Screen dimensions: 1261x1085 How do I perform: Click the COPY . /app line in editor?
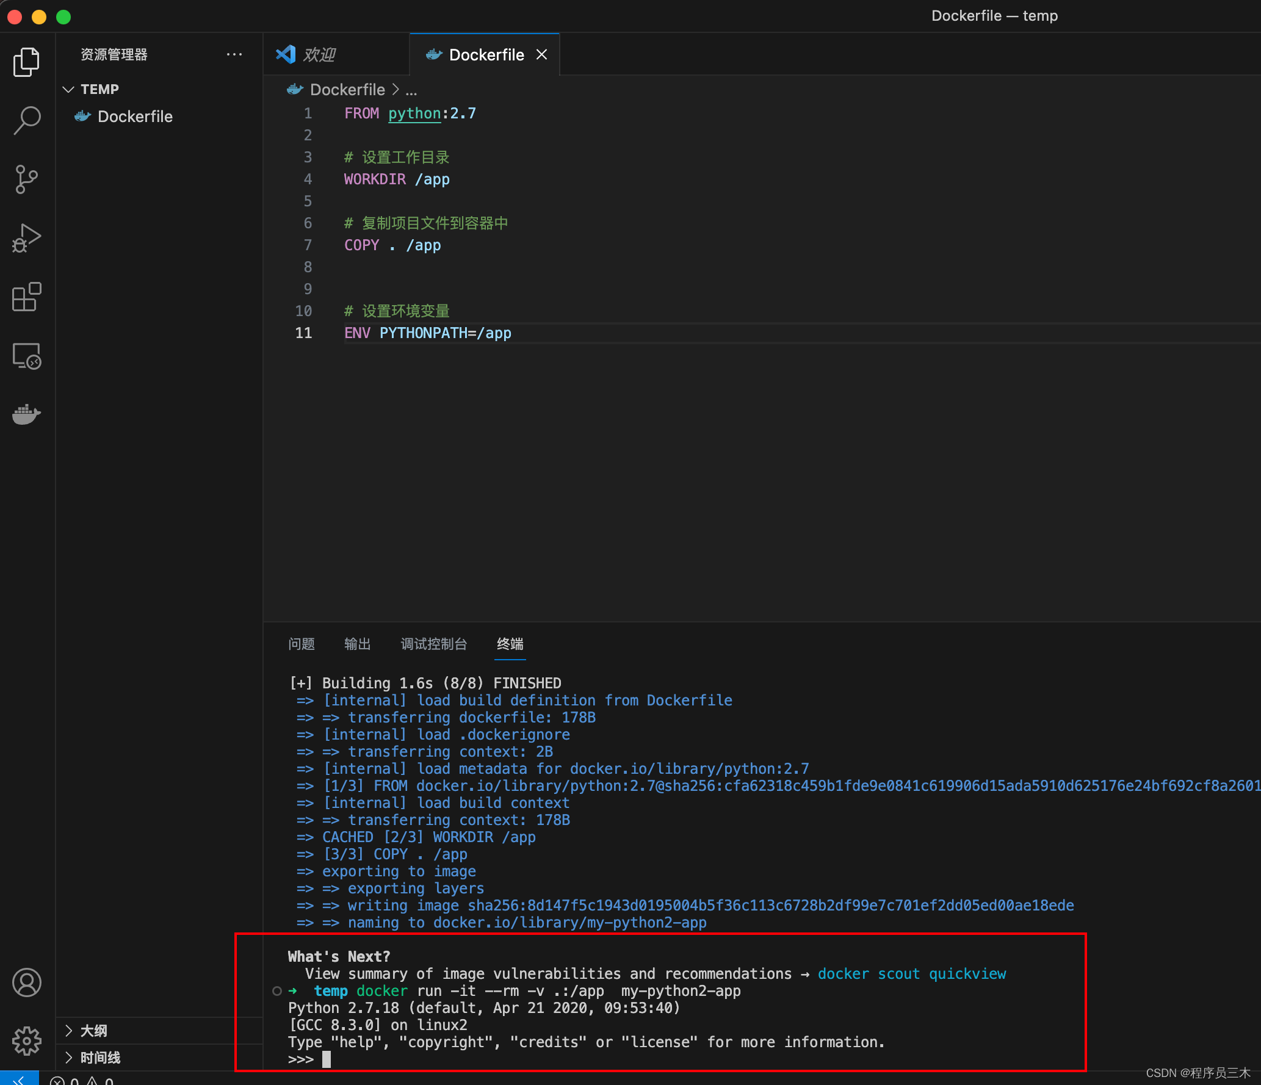click(392, 245)
